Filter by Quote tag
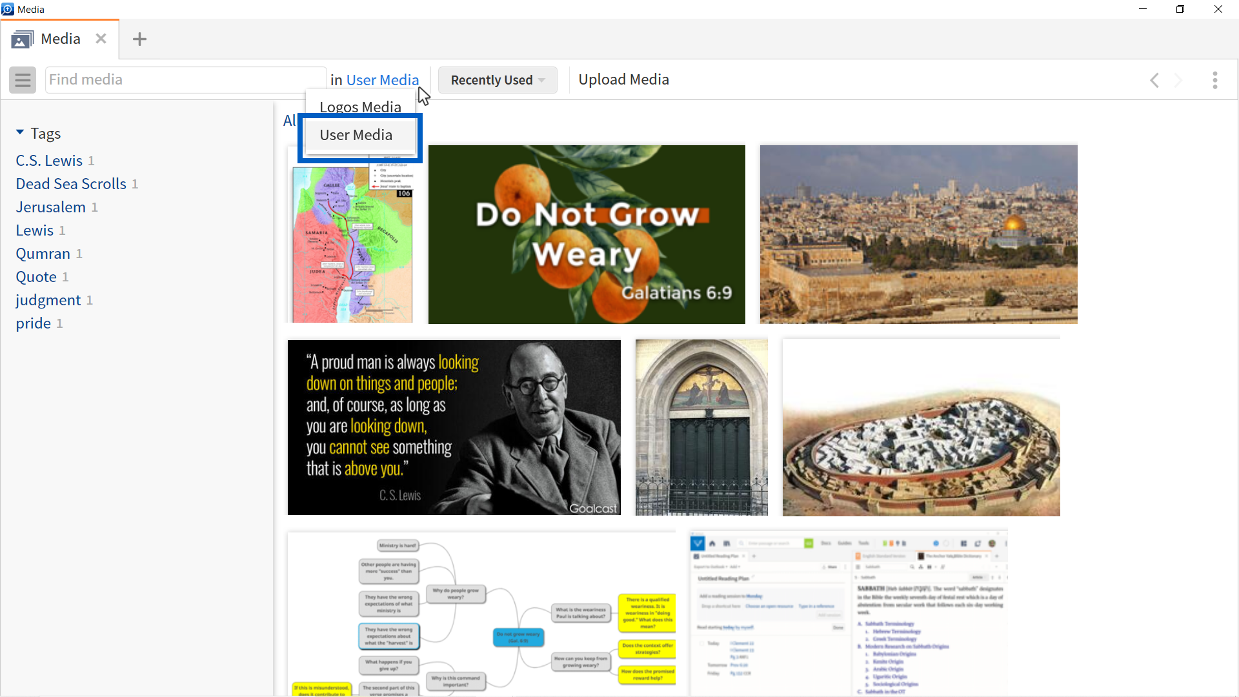 coord(36,277)
